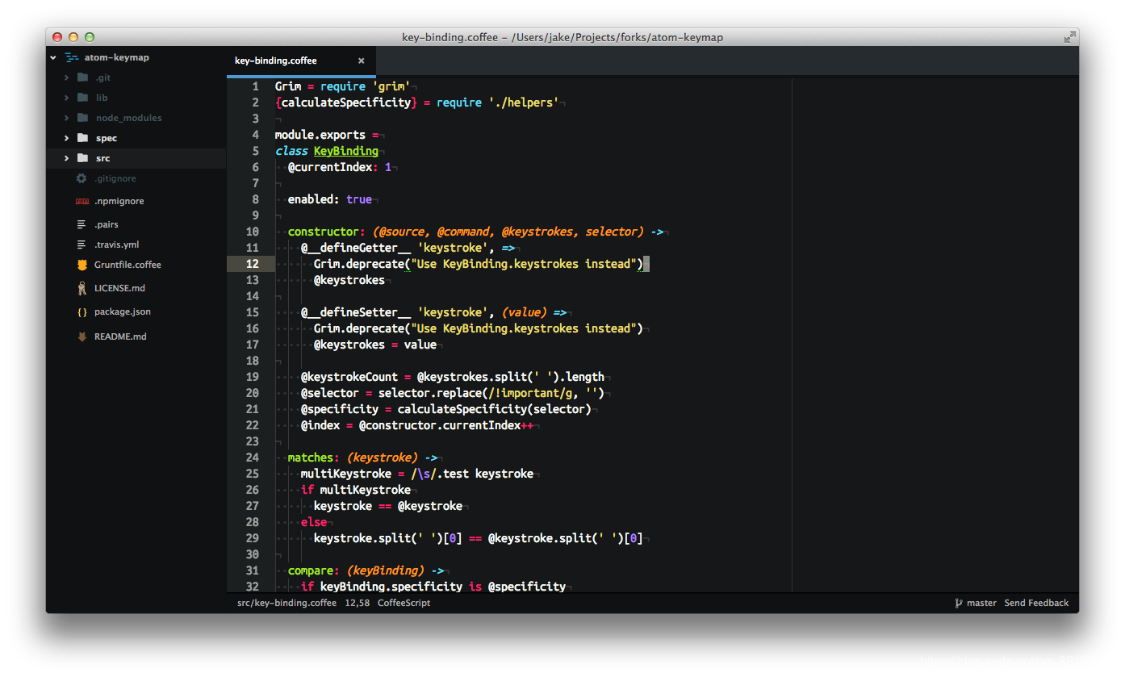Image resolution: width=1125 pixels, height=677 pixels.
Task: Select the key-binding.coffee tab
Action: click(301, 61)
